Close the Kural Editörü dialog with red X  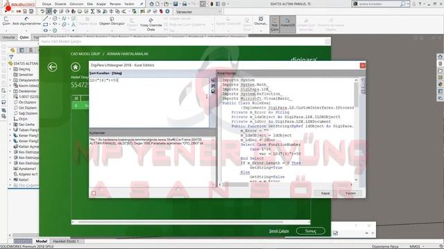362,65
